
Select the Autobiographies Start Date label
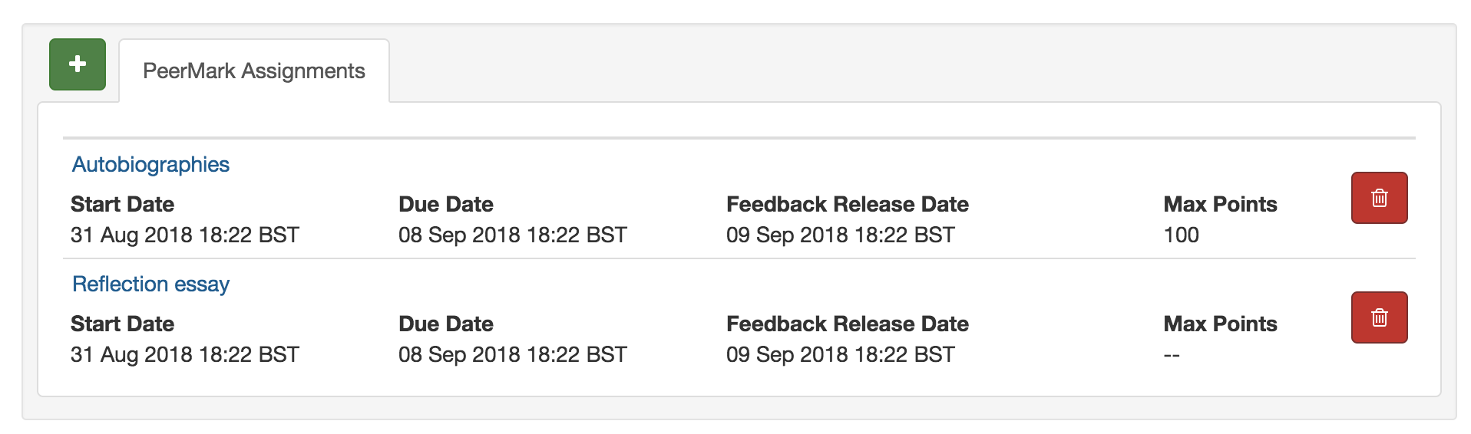[122, 204]
